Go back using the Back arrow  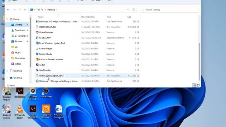click(8, 10)
